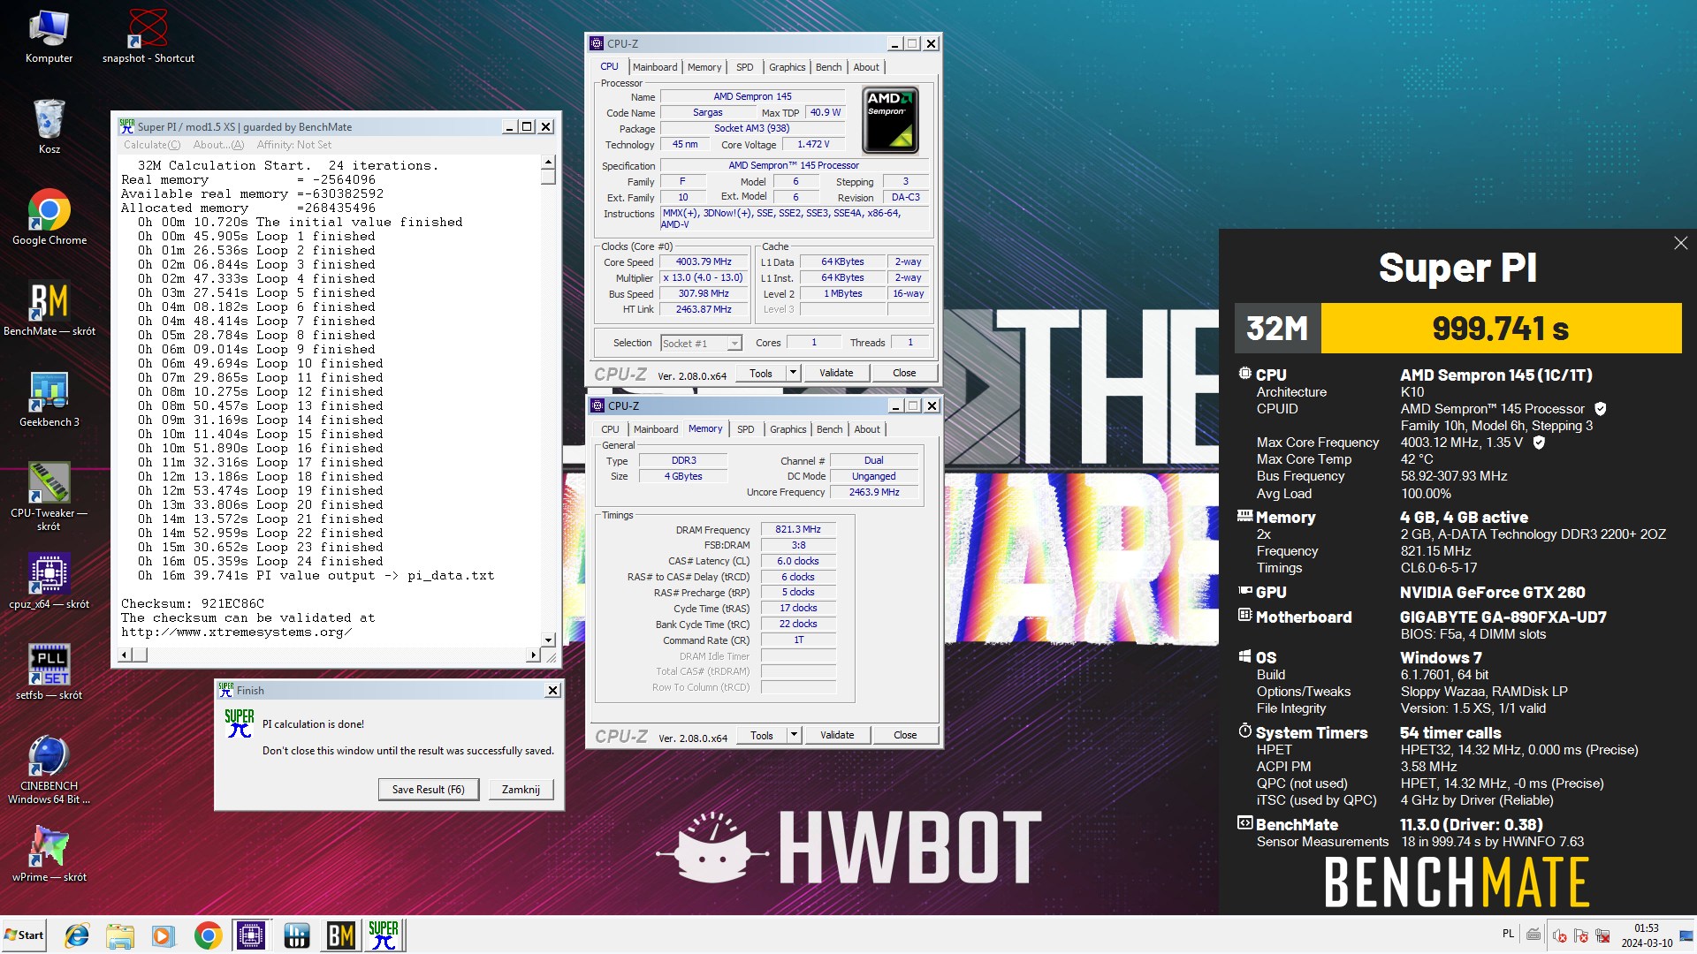Open the About tab in upper CPU-Z

point(866,67)
